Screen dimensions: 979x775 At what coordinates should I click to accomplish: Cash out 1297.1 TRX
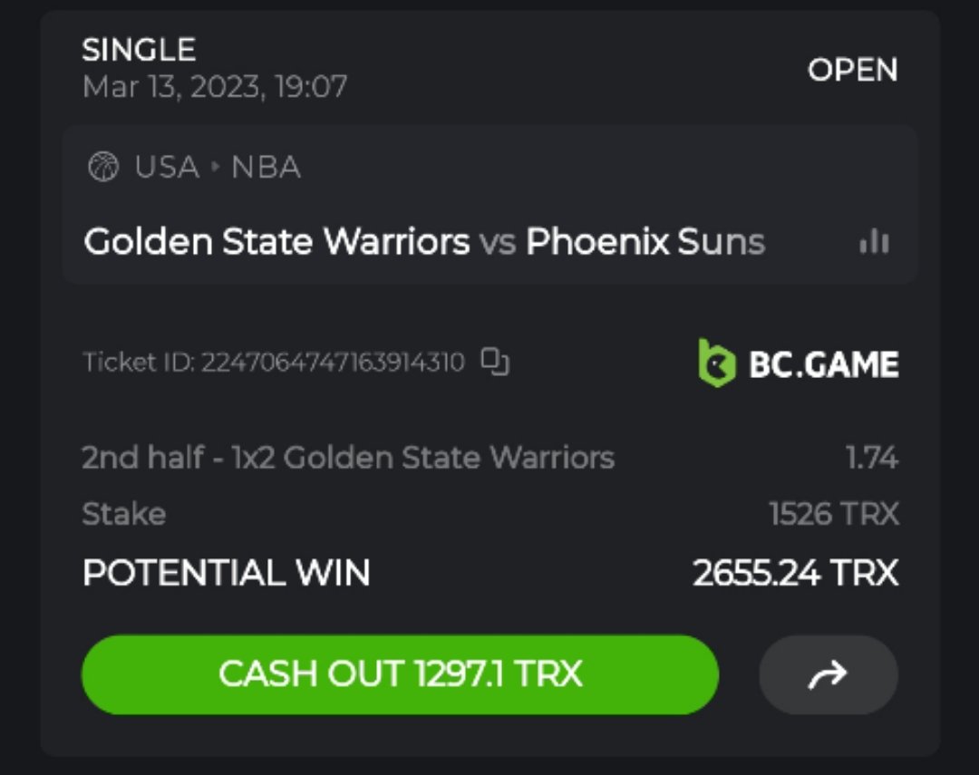pos(400,674)
